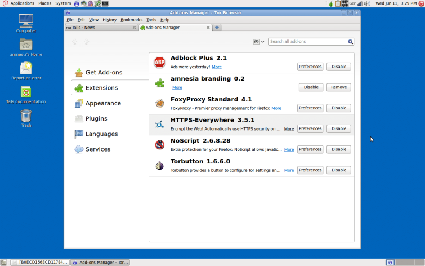Select Services category in sidebar
The height and width of the screenshot is (266, 425).
[x=110, y=149]
